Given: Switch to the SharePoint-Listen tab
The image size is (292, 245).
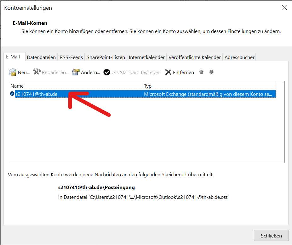Looking at the screenshot, I should coord(106,57).
